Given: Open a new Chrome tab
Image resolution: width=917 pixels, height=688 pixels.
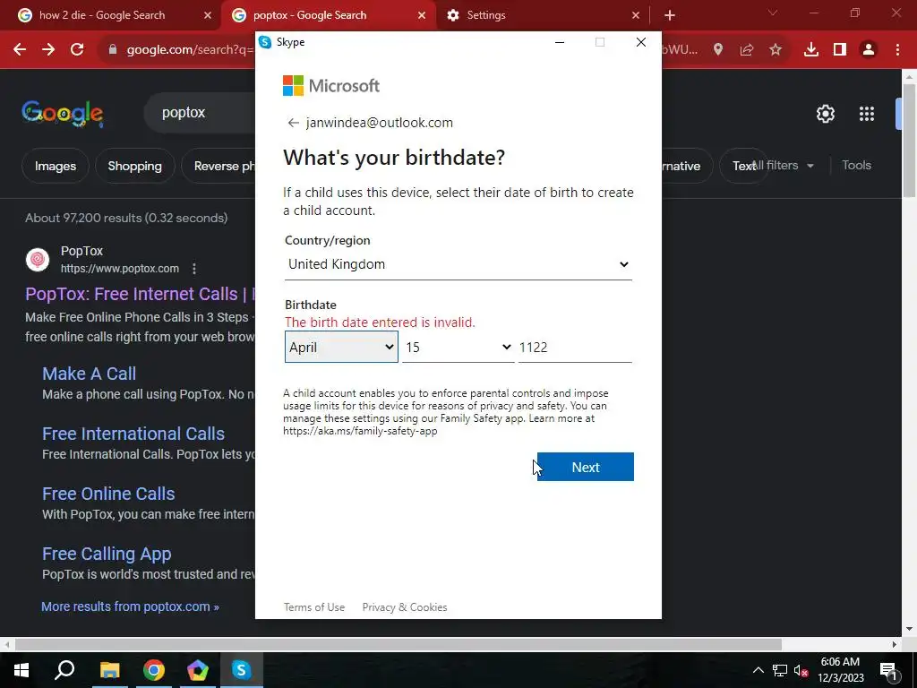Looking at the screenshot, I should (x=670, y=15).
